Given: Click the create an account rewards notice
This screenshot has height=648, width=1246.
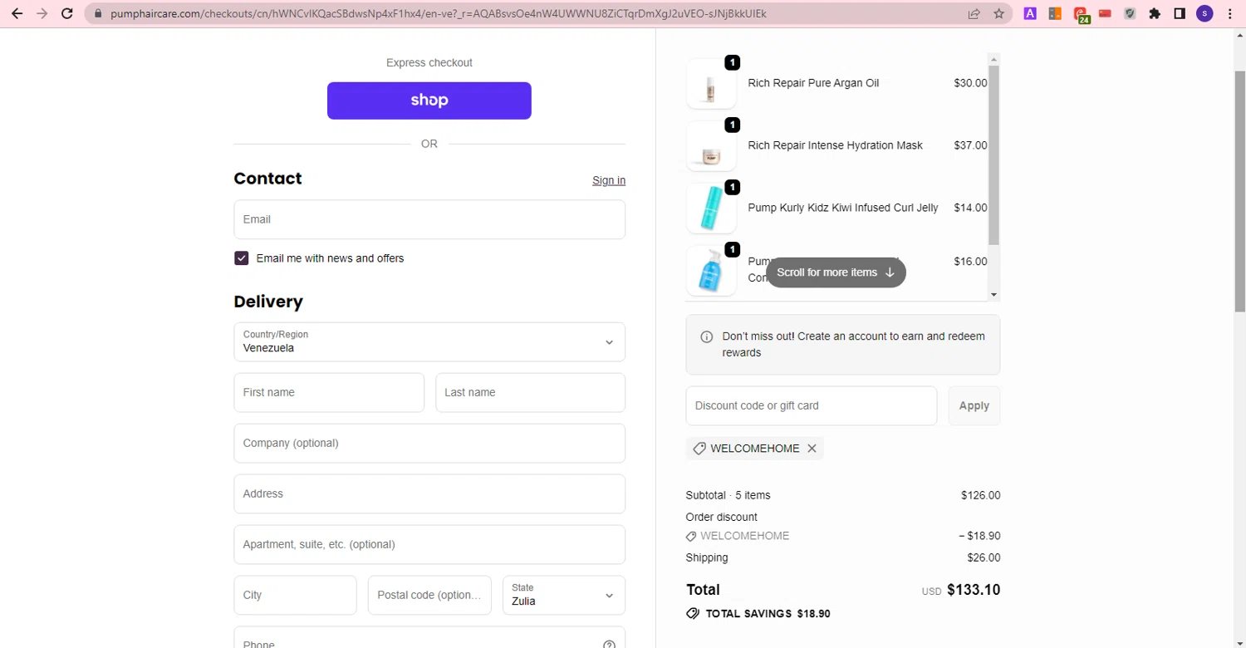Looking at the screenshot, I should click(x=843, y=345).
